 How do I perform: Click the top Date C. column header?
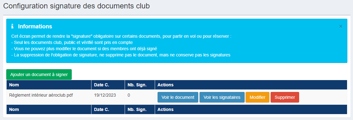tap(108, 85)
